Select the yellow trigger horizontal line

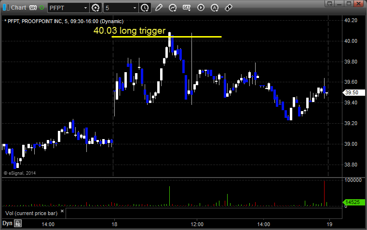[x=166, y=37]
